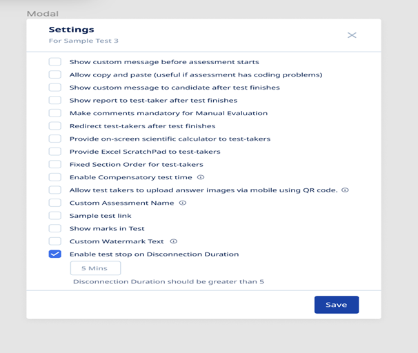Click info icon beside Custom Assessment Name
Viewport: 418px width, 353px height.
(183, 203)
